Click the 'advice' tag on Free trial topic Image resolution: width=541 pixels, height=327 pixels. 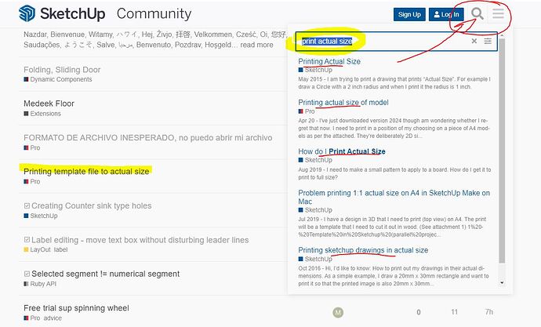pyautogui.click(x=53, y=318)
